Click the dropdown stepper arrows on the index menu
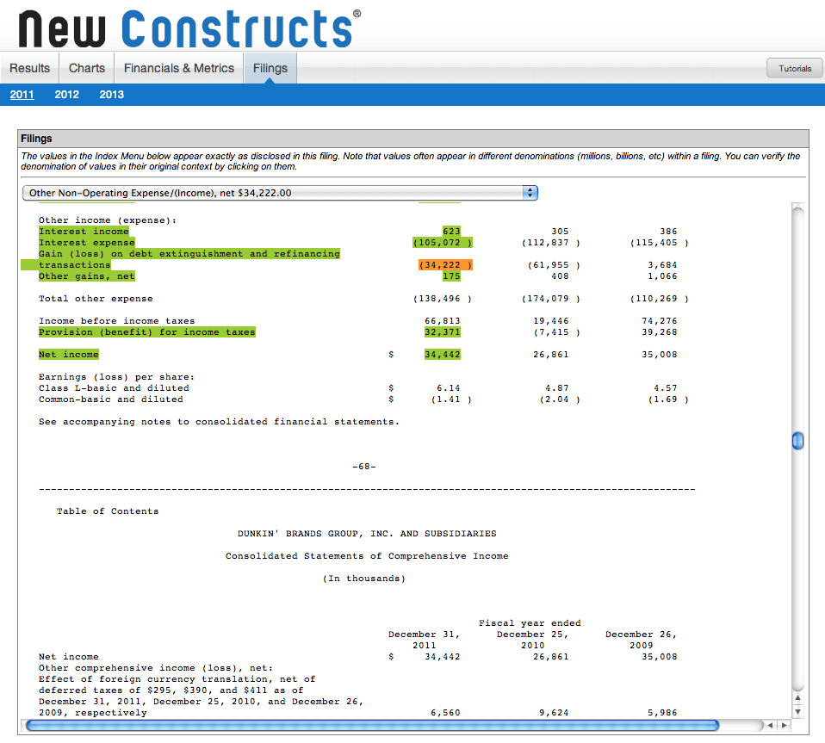Screen dimensions: 825x743 click(x=530, y=193)
